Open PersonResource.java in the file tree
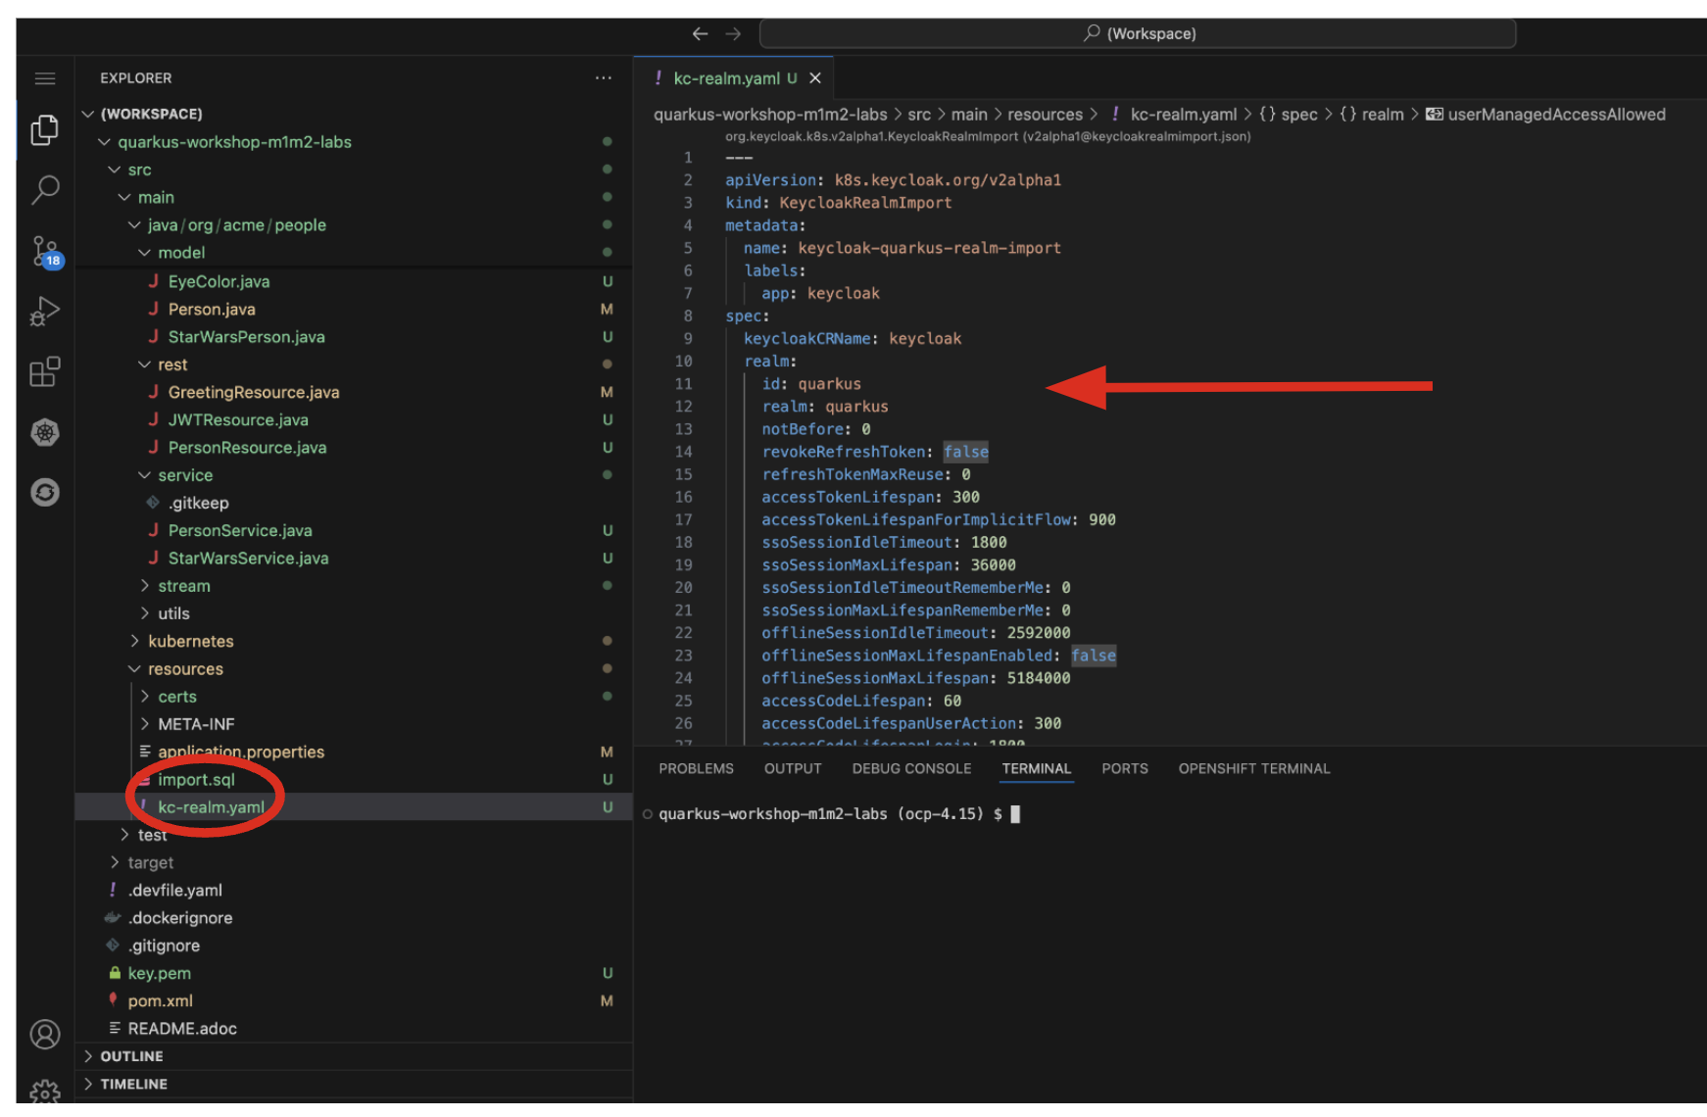The width and height of the screenshot is (1707, 1117). tap(247, 448)
